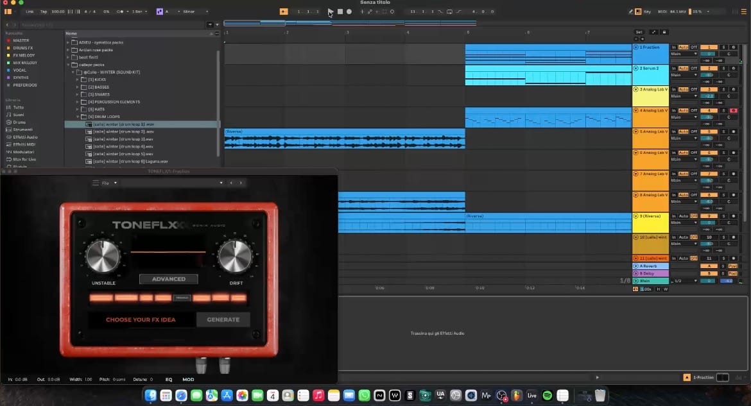The image size is (751, 406).
Task: Open the Tutto library category
Action: [x=18, y=107]
